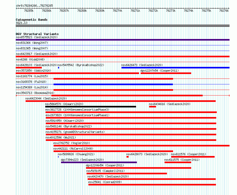Open nsv611576 (Cooper2011) label

(x=189, y=154)
